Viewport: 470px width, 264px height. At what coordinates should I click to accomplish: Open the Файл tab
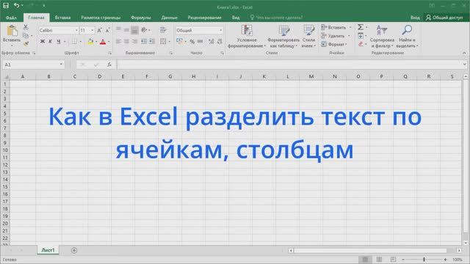11,18
